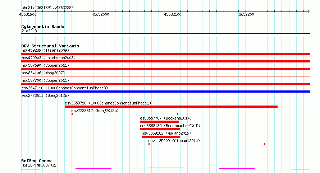Screen dimensions: 320x173
Task: Open variant label nsv459289 (Itsara2009)
Action: (x=45, y=50)
